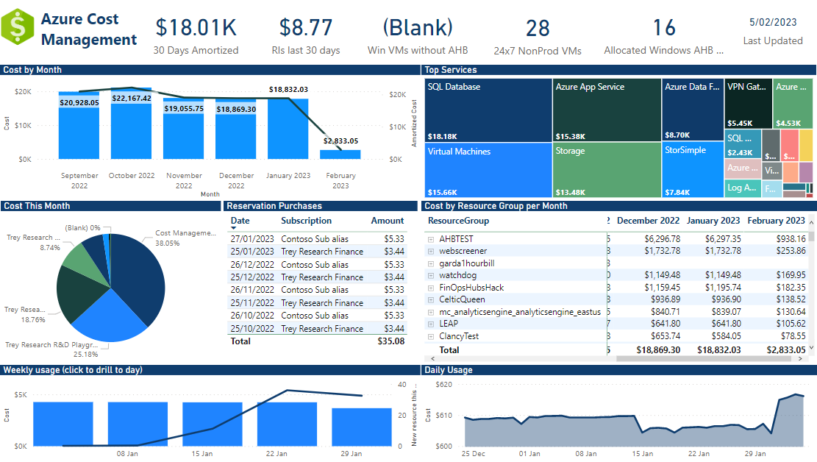Expand the FinOpsHubsHack resource group row
The width and height of the screenshot is (817, 462).
[x=431, y=287]
